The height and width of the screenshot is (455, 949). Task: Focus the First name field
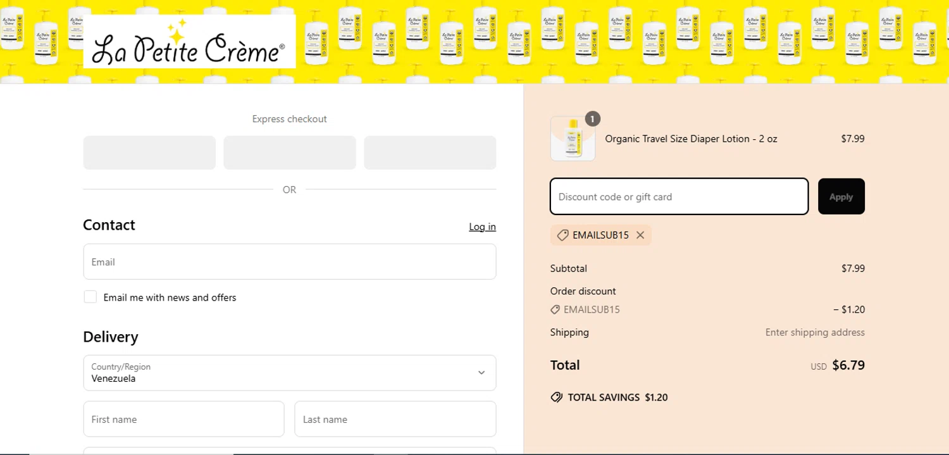(x=183, y=419)
